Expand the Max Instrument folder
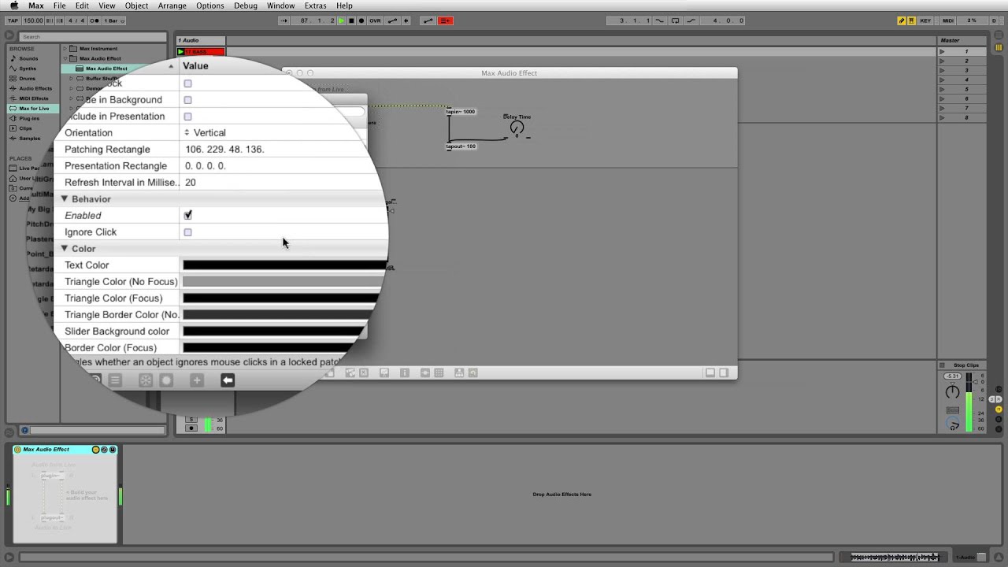The height and width of the screenshot is (567, 1008). click(66, 49)
